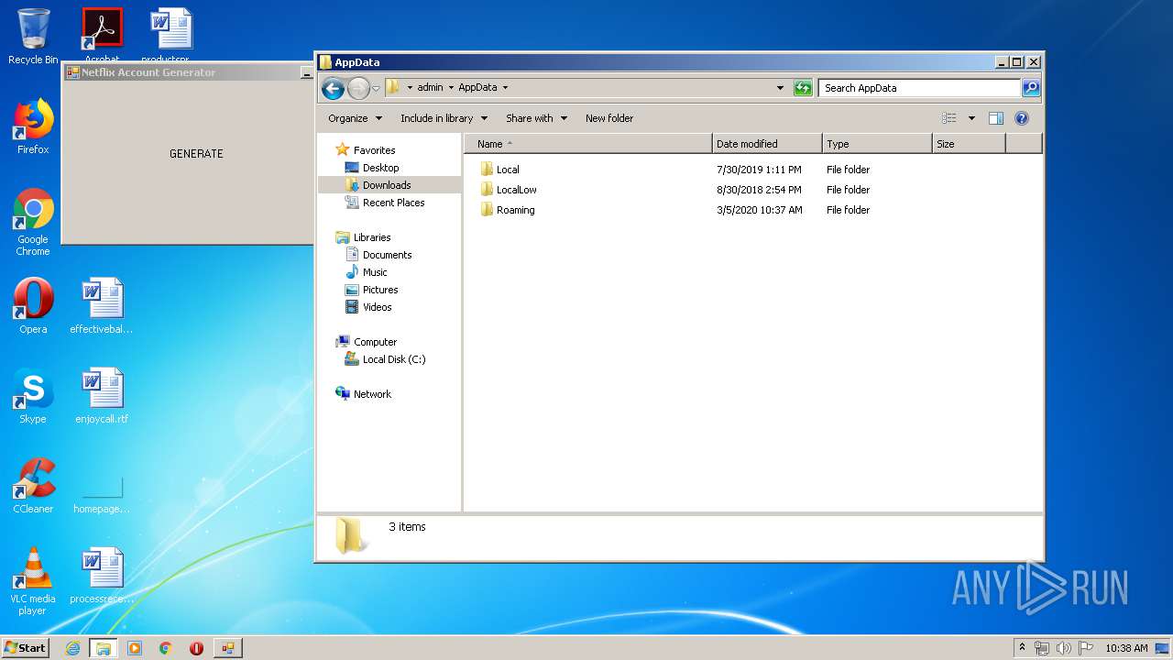Click the 3/5/2020 10:37 AM date cell

pyautogui.click(x=759, y=210)
